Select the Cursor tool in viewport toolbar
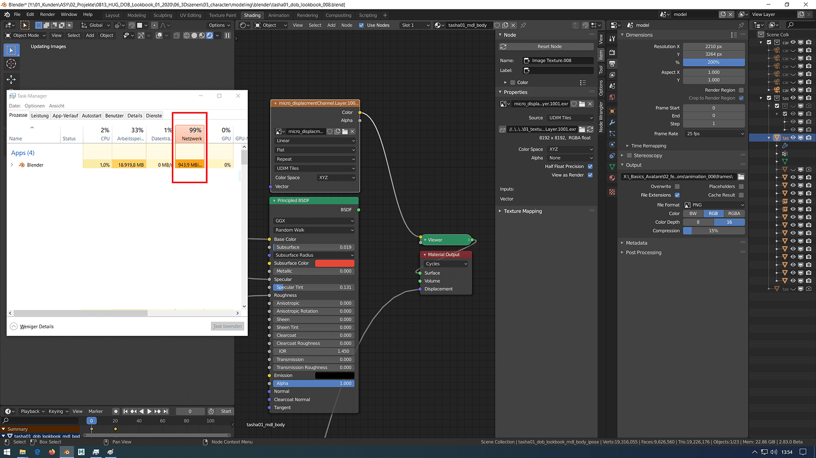 [x=11, y=64]
